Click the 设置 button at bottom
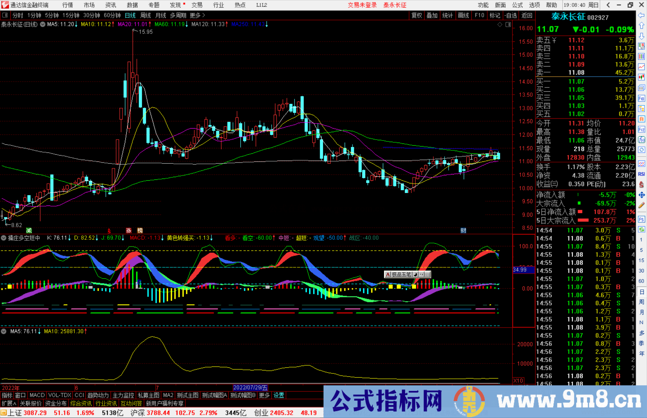647x418 pixels. 279,395
